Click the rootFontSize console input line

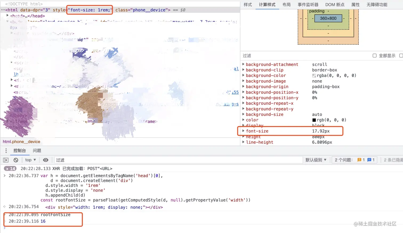pos(55,215)
